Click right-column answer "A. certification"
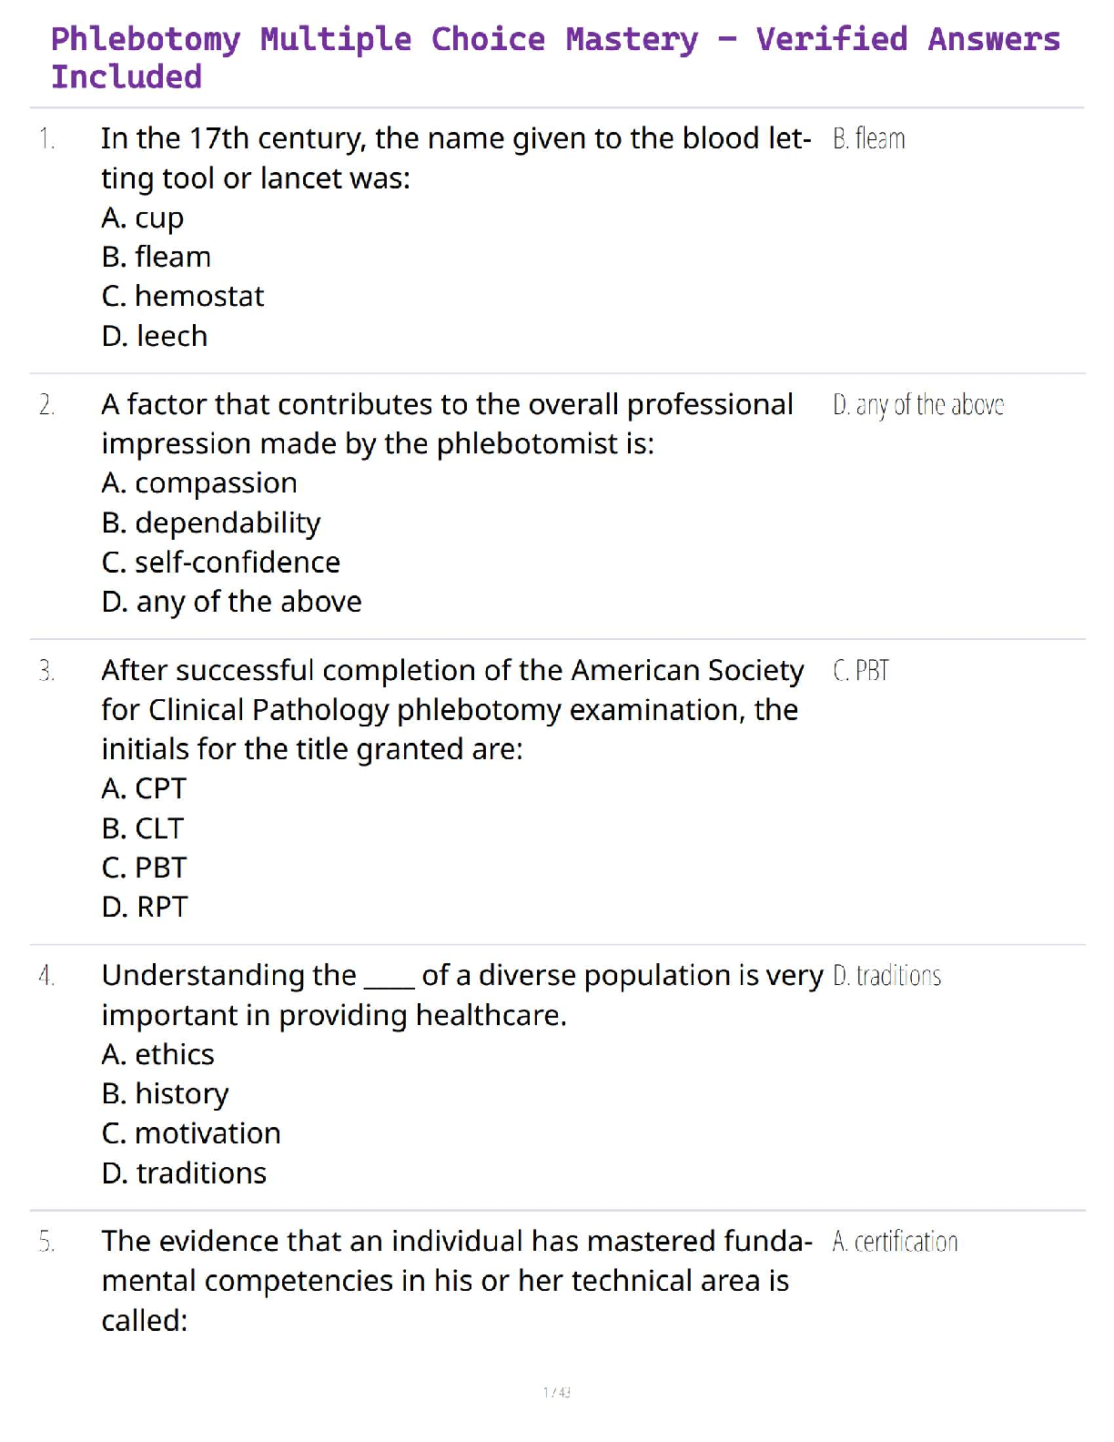 click(x=895, y=1242)
